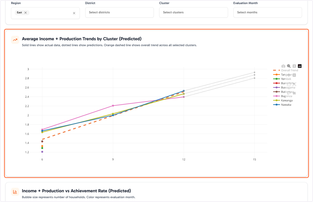The image size is (313, 202).
Task: Hide the Nawaka cluster trace
Action: click(x=282, y=105)
